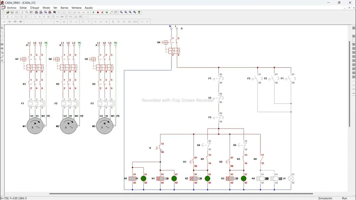Viewport: 356px width, 200px height.
Task: Click the yellow help question mark icon
Action: 139,12
